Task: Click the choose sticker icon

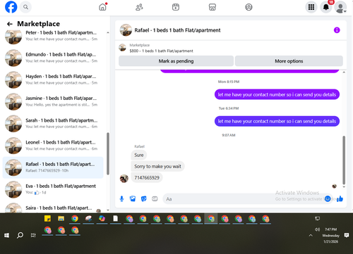Action: [x=144, y=199]
